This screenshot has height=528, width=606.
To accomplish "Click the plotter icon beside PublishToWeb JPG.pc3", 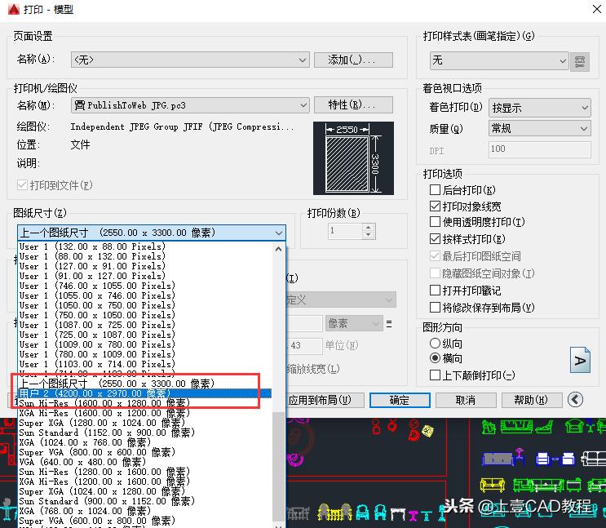I will pyautogui.click(x=80, y=105).
